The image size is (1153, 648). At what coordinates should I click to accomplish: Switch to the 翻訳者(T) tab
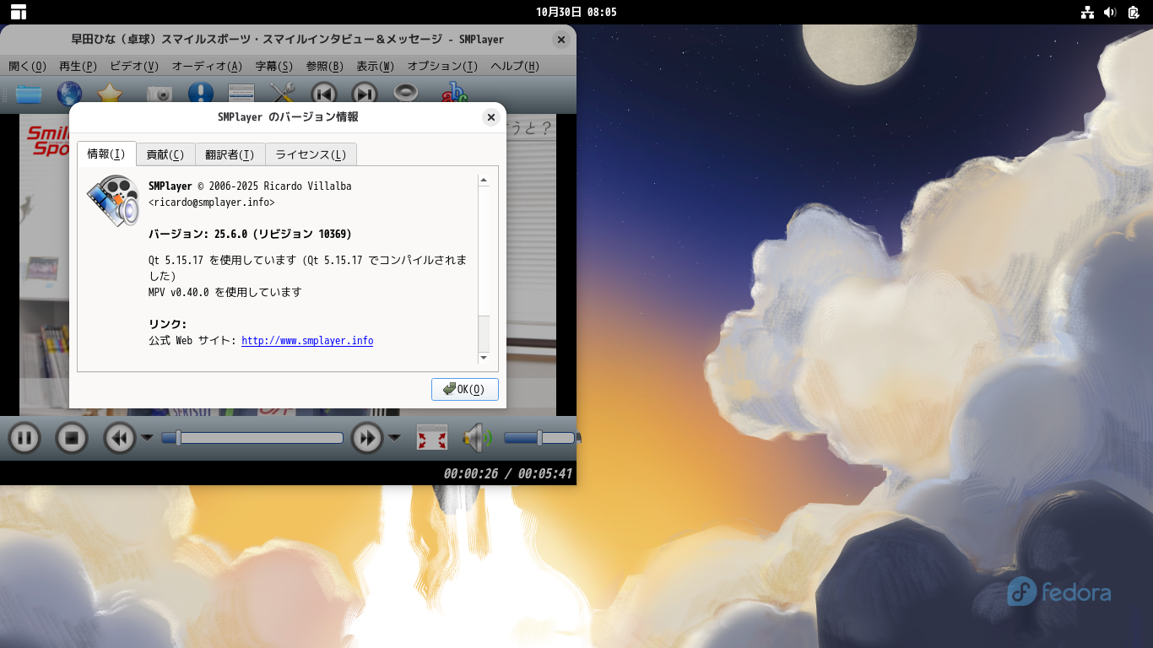point(230,155)
